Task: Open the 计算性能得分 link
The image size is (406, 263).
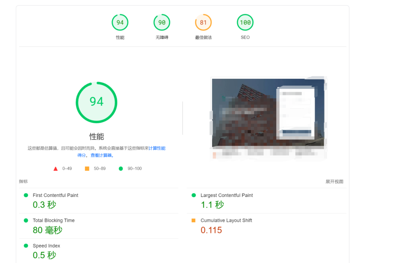Action: click(x=157, y=148)
